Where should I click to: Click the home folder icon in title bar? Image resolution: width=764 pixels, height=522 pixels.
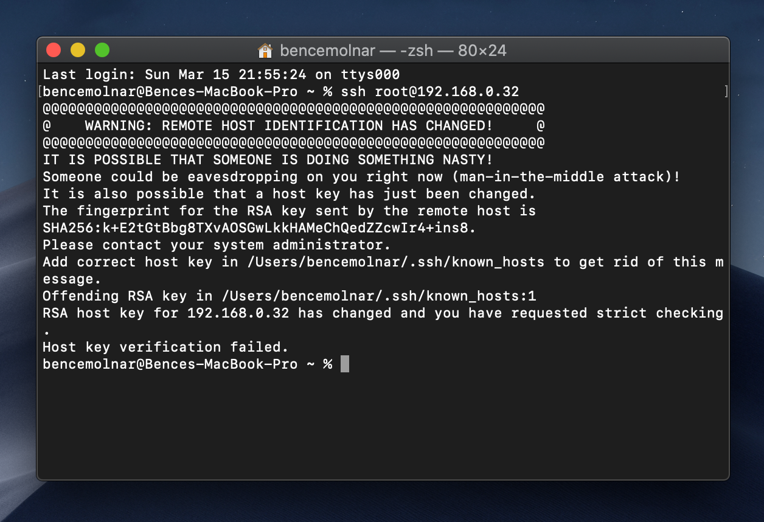(x=265, y=50)
